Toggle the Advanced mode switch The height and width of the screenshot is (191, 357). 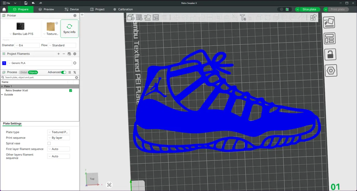[x=63, y=72]
